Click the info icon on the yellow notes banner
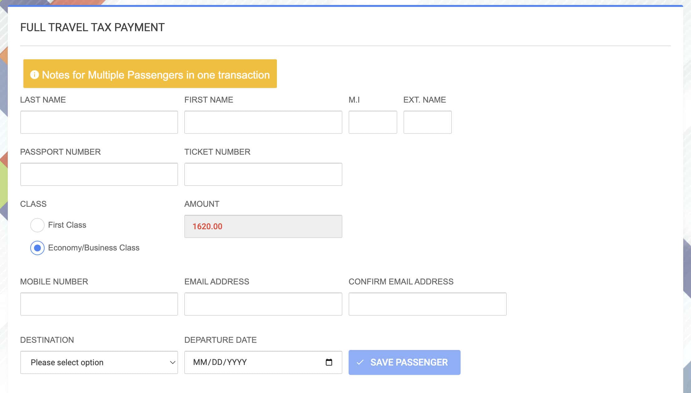Screen dimensions: 691x393 tap(35, 74)
